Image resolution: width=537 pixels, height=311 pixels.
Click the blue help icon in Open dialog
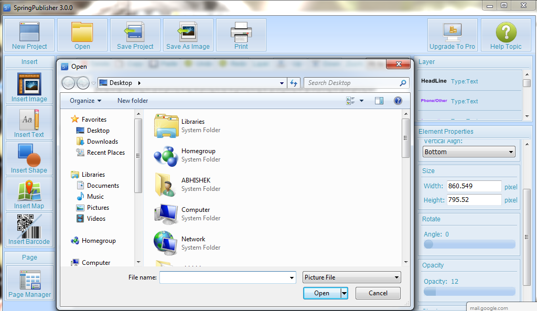coord(398,101)
